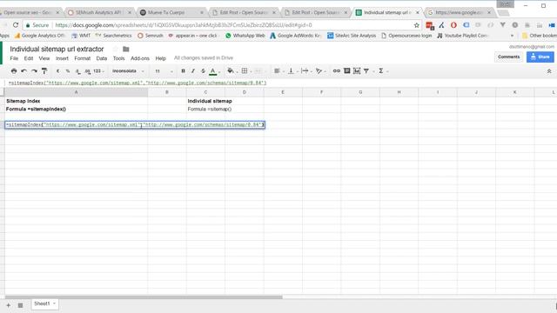The height and width of the screenshot is (313, 557).
Task: Open more number formats (123) dropdown
Action: pos(98,71)
